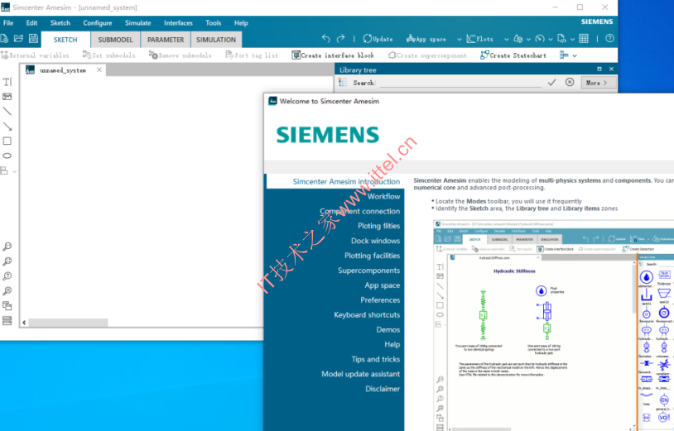Screen dimensions: 674x431
Task: Open Tips and tricks topic
Action: 376,359
